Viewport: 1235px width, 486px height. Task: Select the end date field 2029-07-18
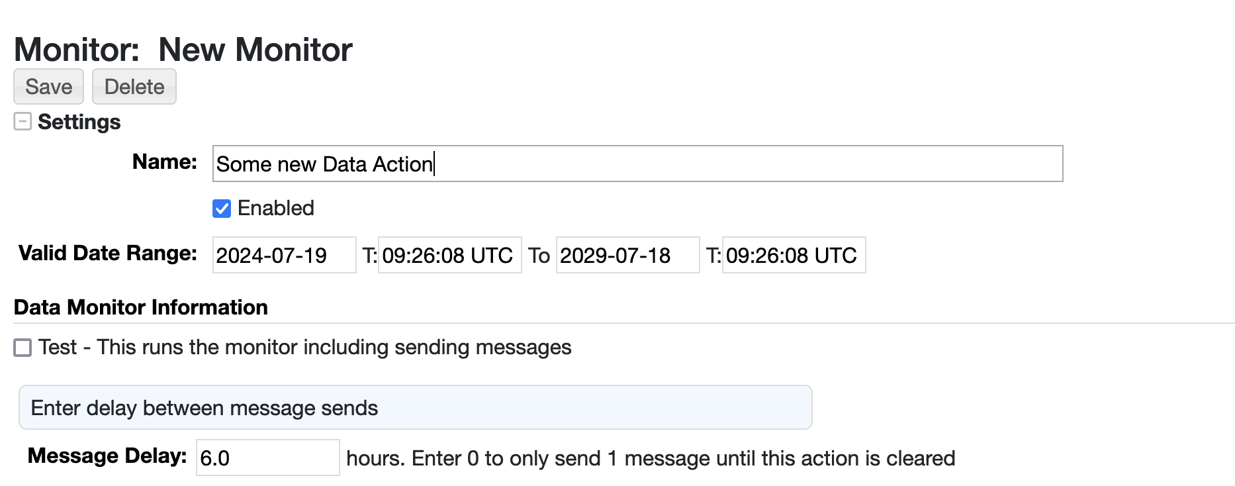[x=627, y=256]
